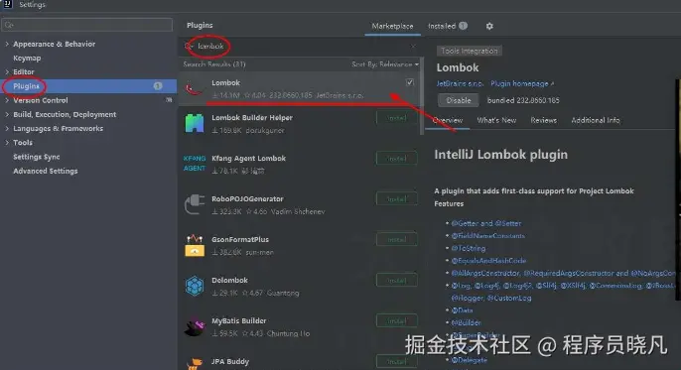Open the What's New tab

(496, 120)
